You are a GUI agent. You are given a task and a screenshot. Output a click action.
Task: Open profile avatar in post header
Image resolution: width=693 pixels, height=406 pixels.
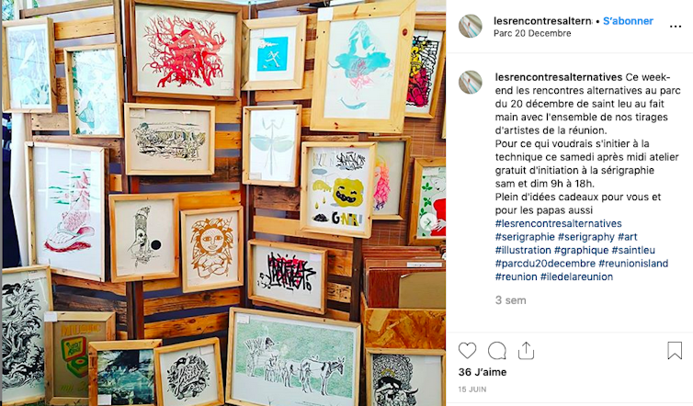pos(471,26)
